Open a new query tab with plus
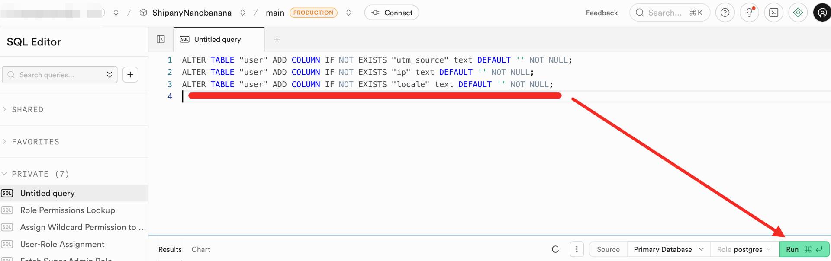831x261 pixels. pos(277,39)
